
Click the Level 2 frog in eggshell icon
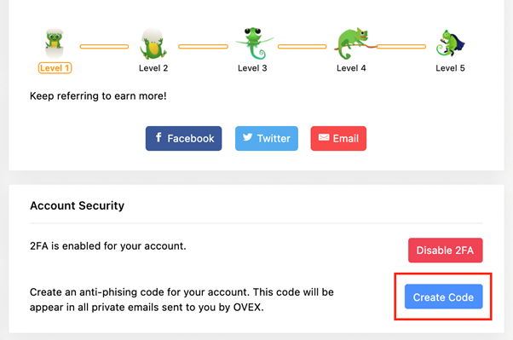click(x=153, y=43)
